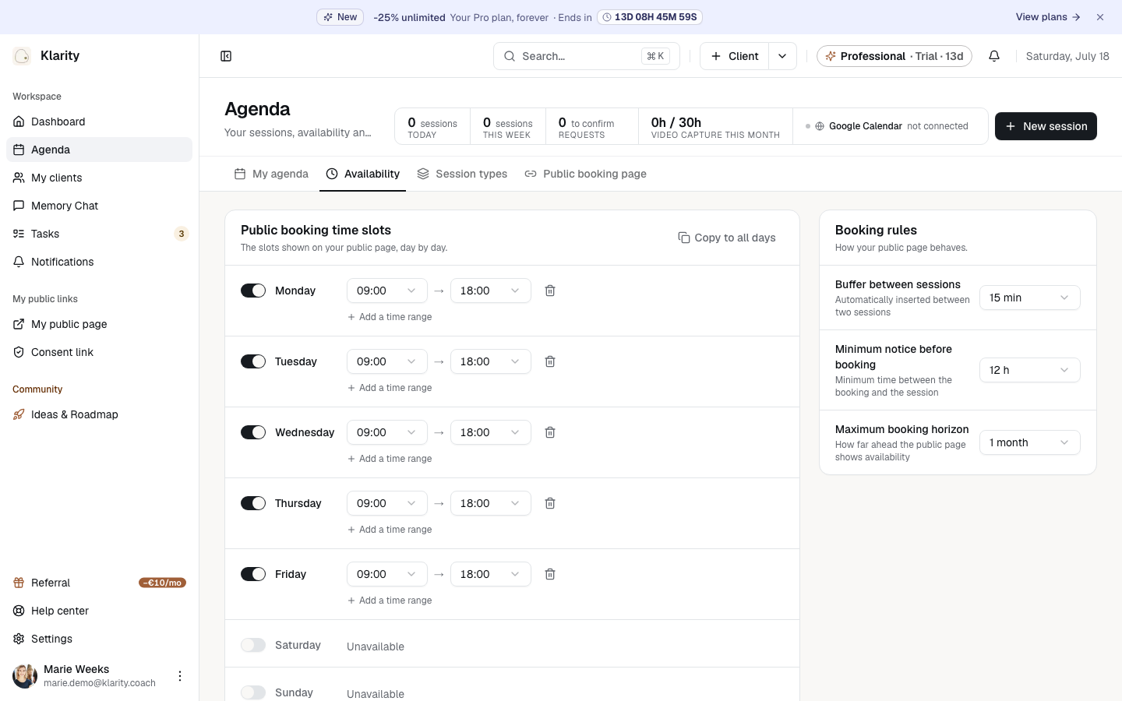
Task: Click the New session button
Action: coord(1046,126)
